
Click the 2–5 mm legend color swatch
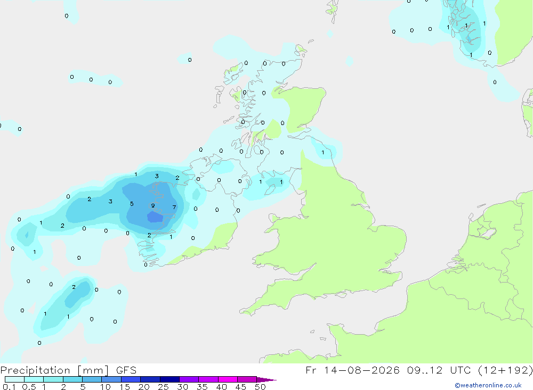(x=72, y=379)
